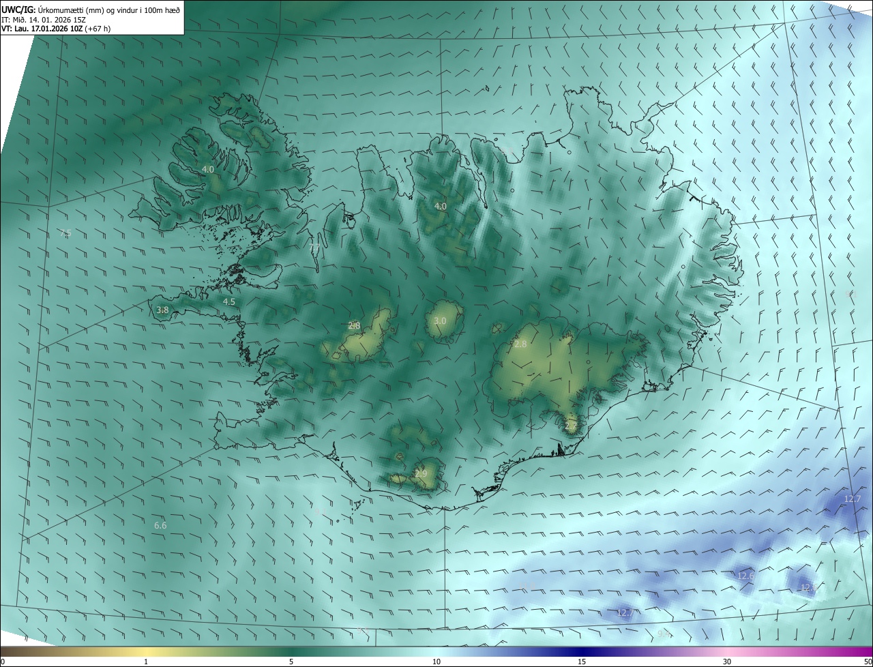
Task: Click the VT: Lau. 17.01.2026 10Z line
Action: (x=55, y=29)
